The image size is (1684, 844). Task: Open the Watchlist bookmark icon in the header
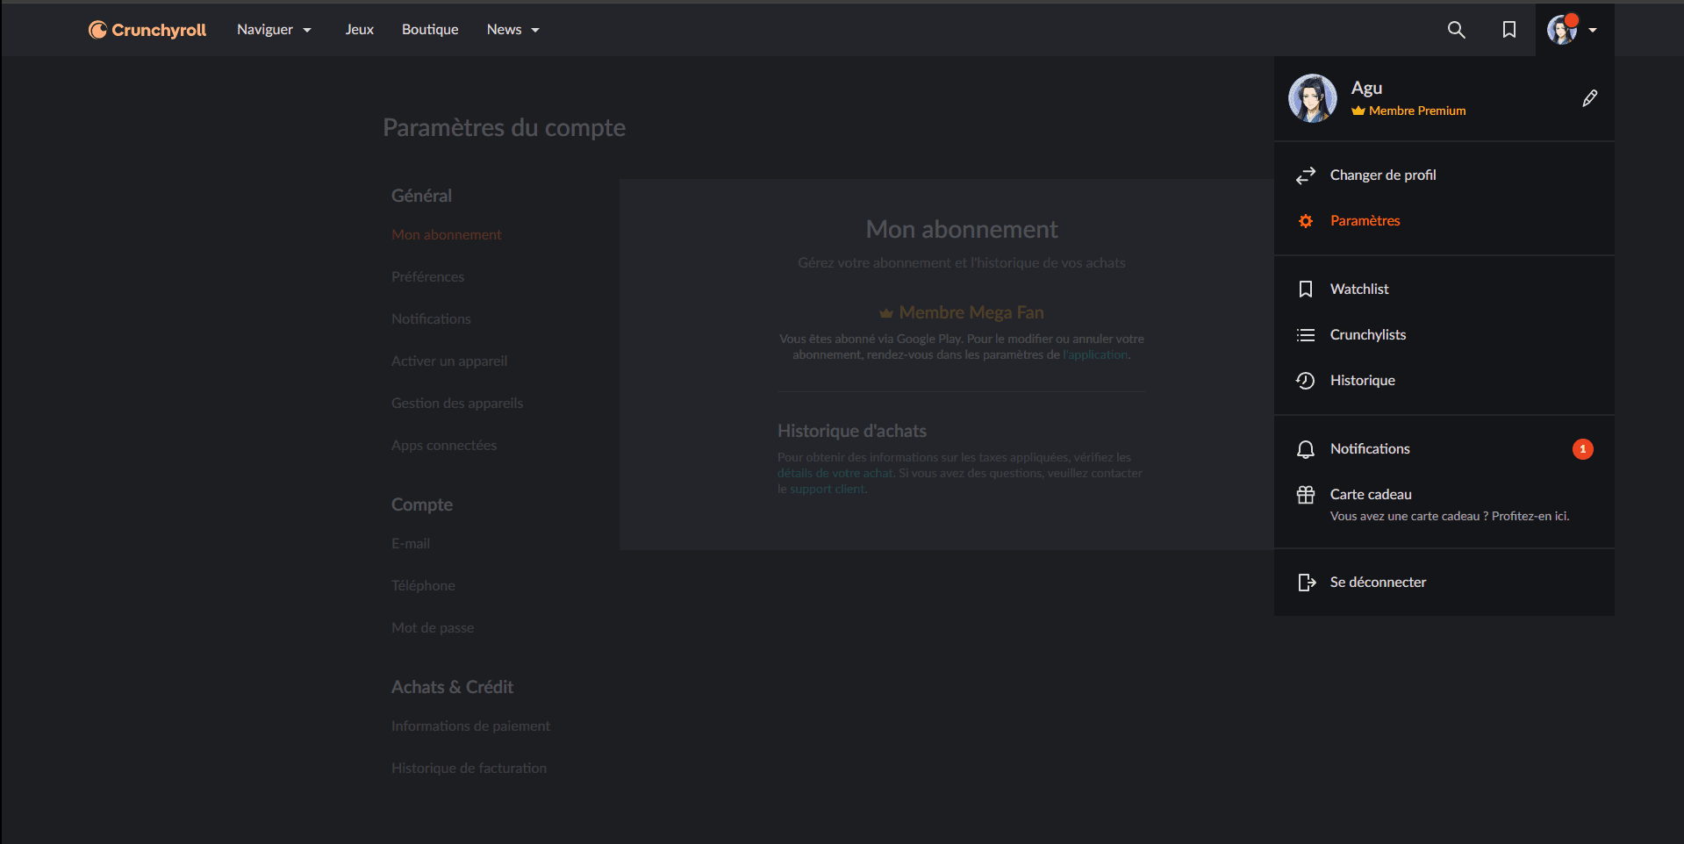(x=1509, y=30)
